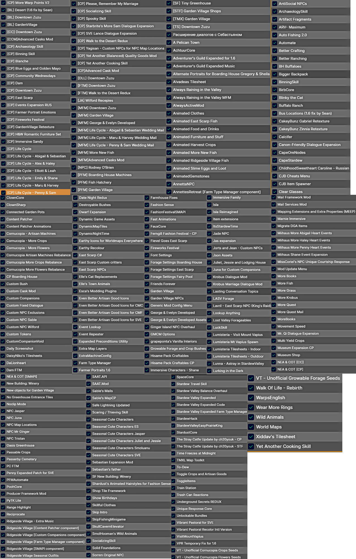Viewport: 356px width, 559px height.
Task: Select the Ginger Island NPC Overhaul row
Action: (x=175, y=327)
